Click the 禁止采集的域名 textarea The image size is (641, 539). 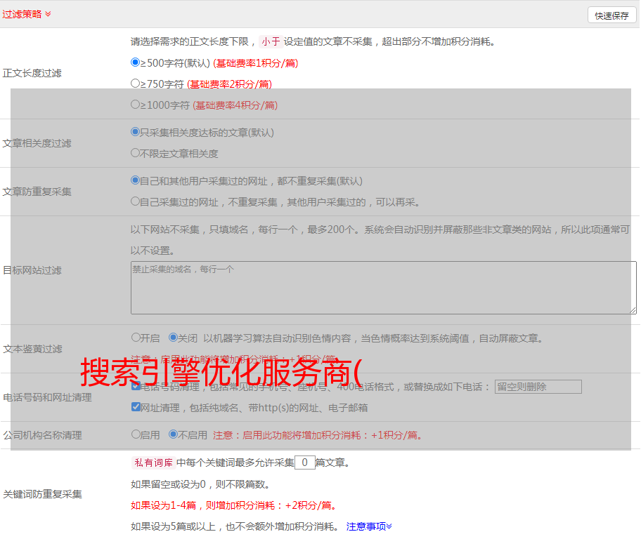[384, 288]
